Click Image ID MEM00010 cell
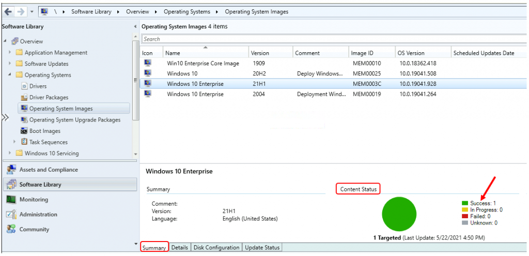The width and height of the screenshot is (529, 256). (367, 63)
